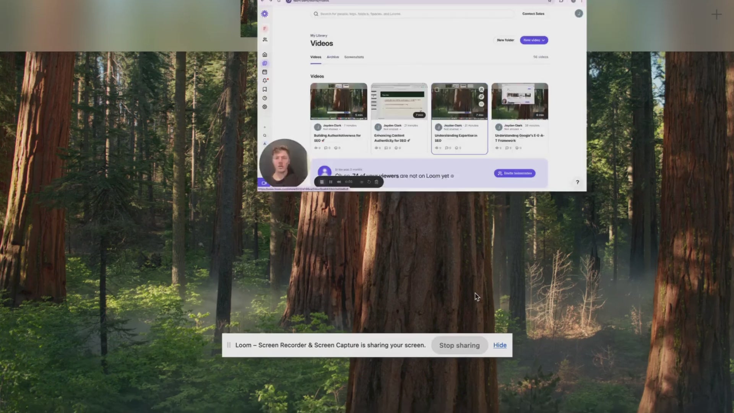Open settings gear in sidebar
734x413 pixels.
coord(265,107)
